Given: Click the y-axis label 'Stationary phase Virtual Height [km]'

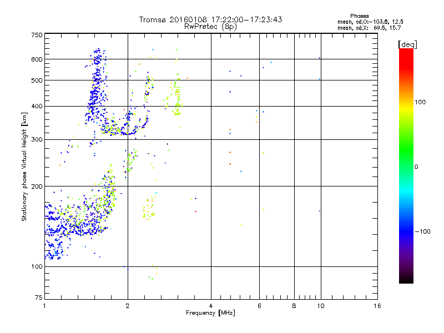Looking at the screenshot, I should [x=24, y=167].
